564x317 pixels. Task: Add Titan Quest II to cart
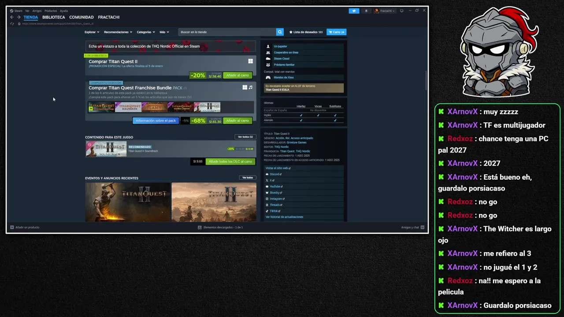point(237,75)
